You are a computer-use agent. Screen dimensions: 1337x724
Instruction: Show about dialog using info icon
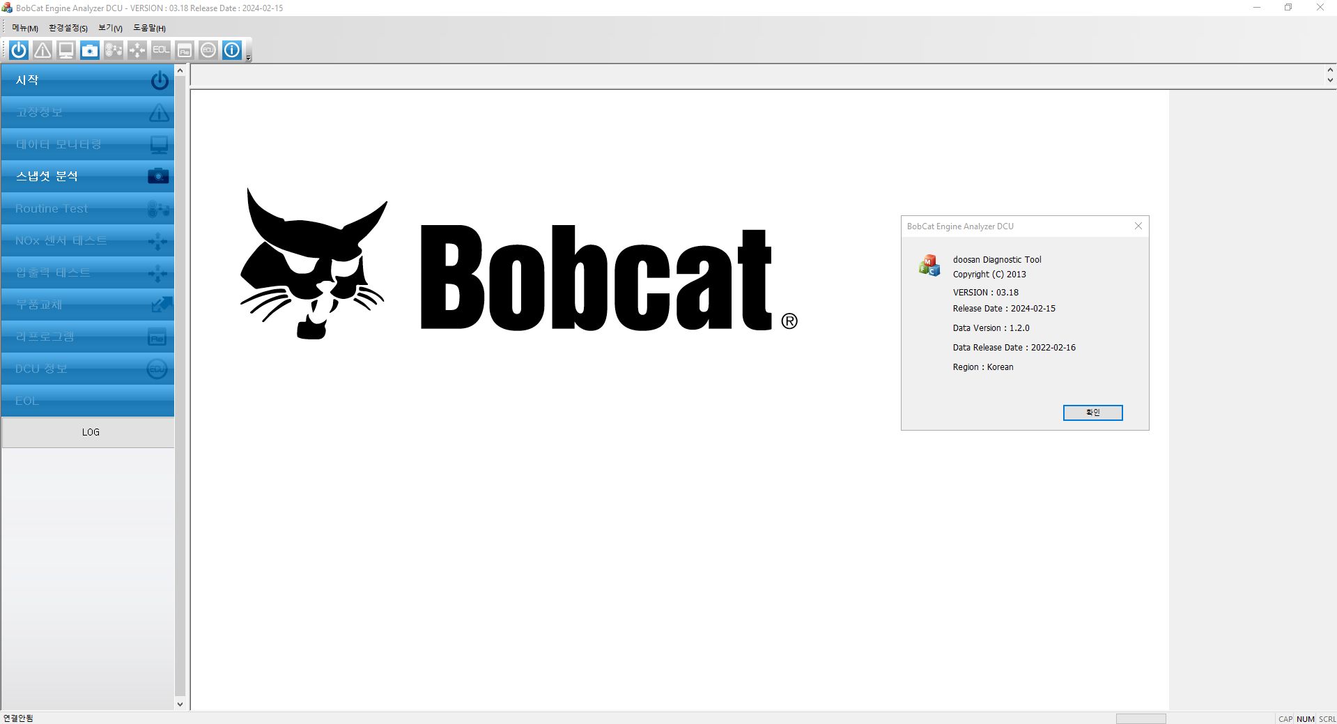231,50
